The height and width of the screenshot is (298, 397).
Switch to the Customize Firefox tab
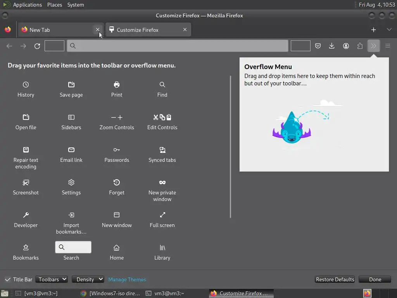[148, 29]
